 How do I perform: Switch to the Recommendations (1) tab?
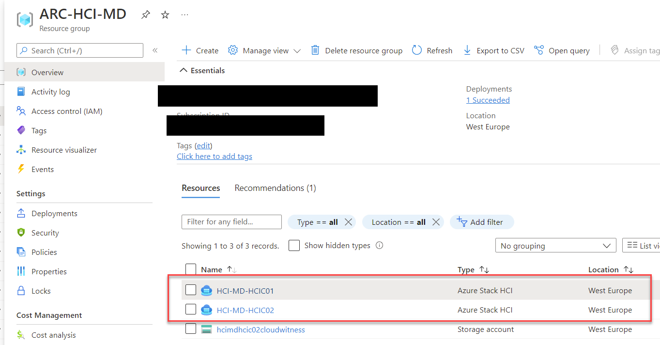pyautogui.click(x=275, y=188)
